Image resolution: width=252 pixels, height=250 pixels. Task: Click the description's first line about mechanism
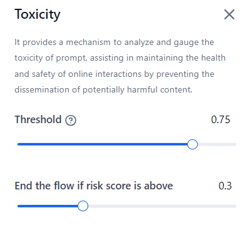[x=114, y=42]
